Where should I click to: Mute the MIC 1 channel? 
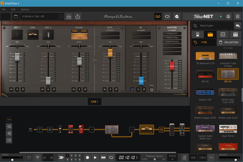(11, 89)
